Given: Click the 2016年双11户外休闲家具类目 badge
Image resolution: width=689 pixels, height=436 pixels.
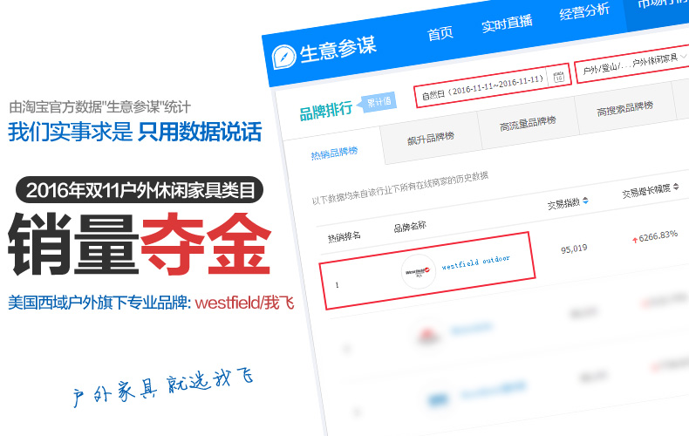Looking at the screenshot, I should (x=140, y=190).
